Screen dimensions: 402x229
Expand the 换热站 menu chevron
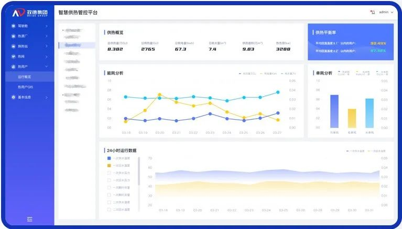pos(47,47)
